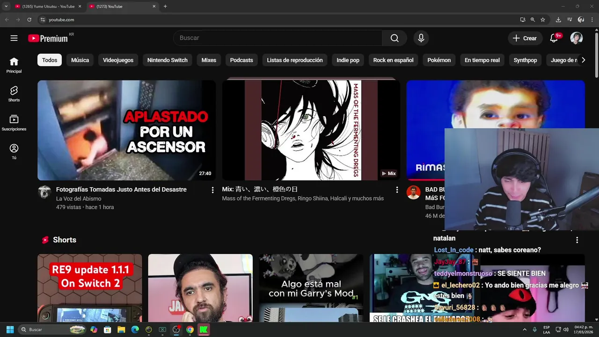Open Shorts from the sidebar
The image size is (599, 337).
coord(14,94)
